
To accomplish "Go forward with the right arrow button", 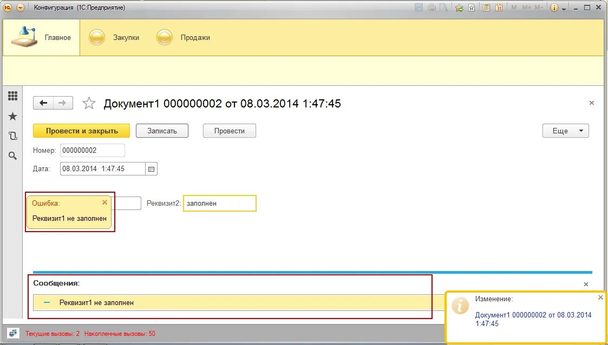I will point(63,103).
